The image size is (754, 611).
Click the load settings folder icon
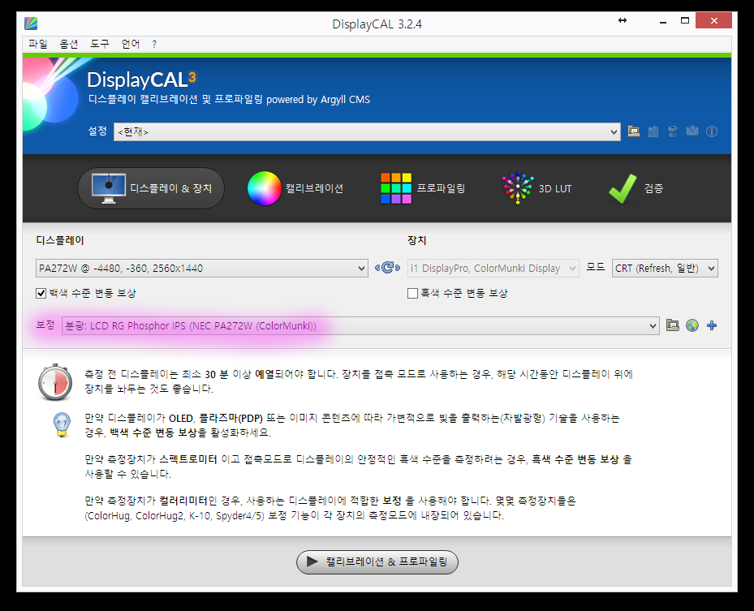tap(634, 131)
